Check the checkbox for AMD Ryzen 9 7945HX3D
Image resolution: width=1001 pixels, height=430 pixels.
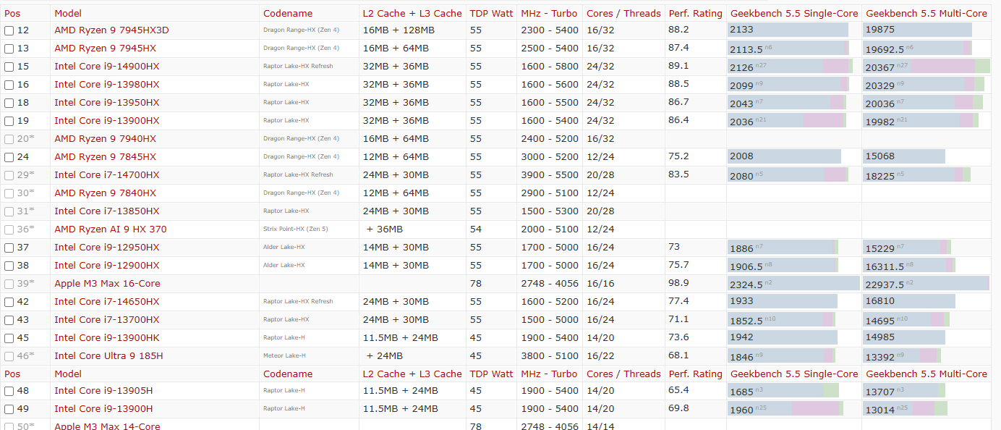(9, 30)
